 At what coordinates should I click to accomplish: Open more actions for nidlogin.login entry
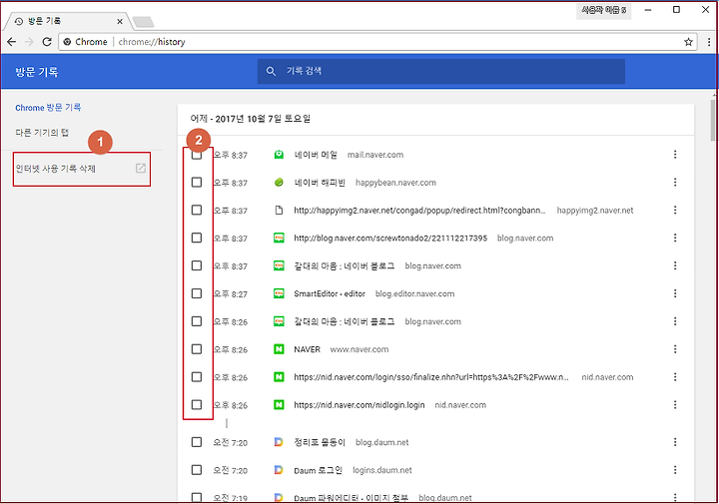(675, 404)
